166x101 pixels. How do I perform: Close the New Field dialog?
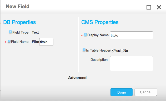click(x=159, y=7)
